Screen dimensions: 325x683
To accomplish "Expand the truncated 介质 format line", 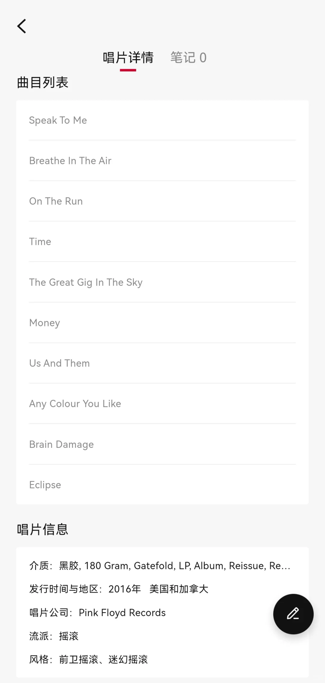I will click(x=160, y=566).
